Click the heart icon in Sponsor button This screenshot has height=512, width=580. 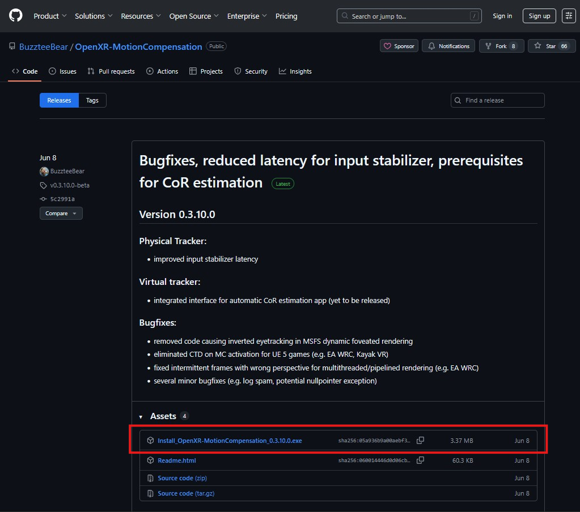click(387, 46)
